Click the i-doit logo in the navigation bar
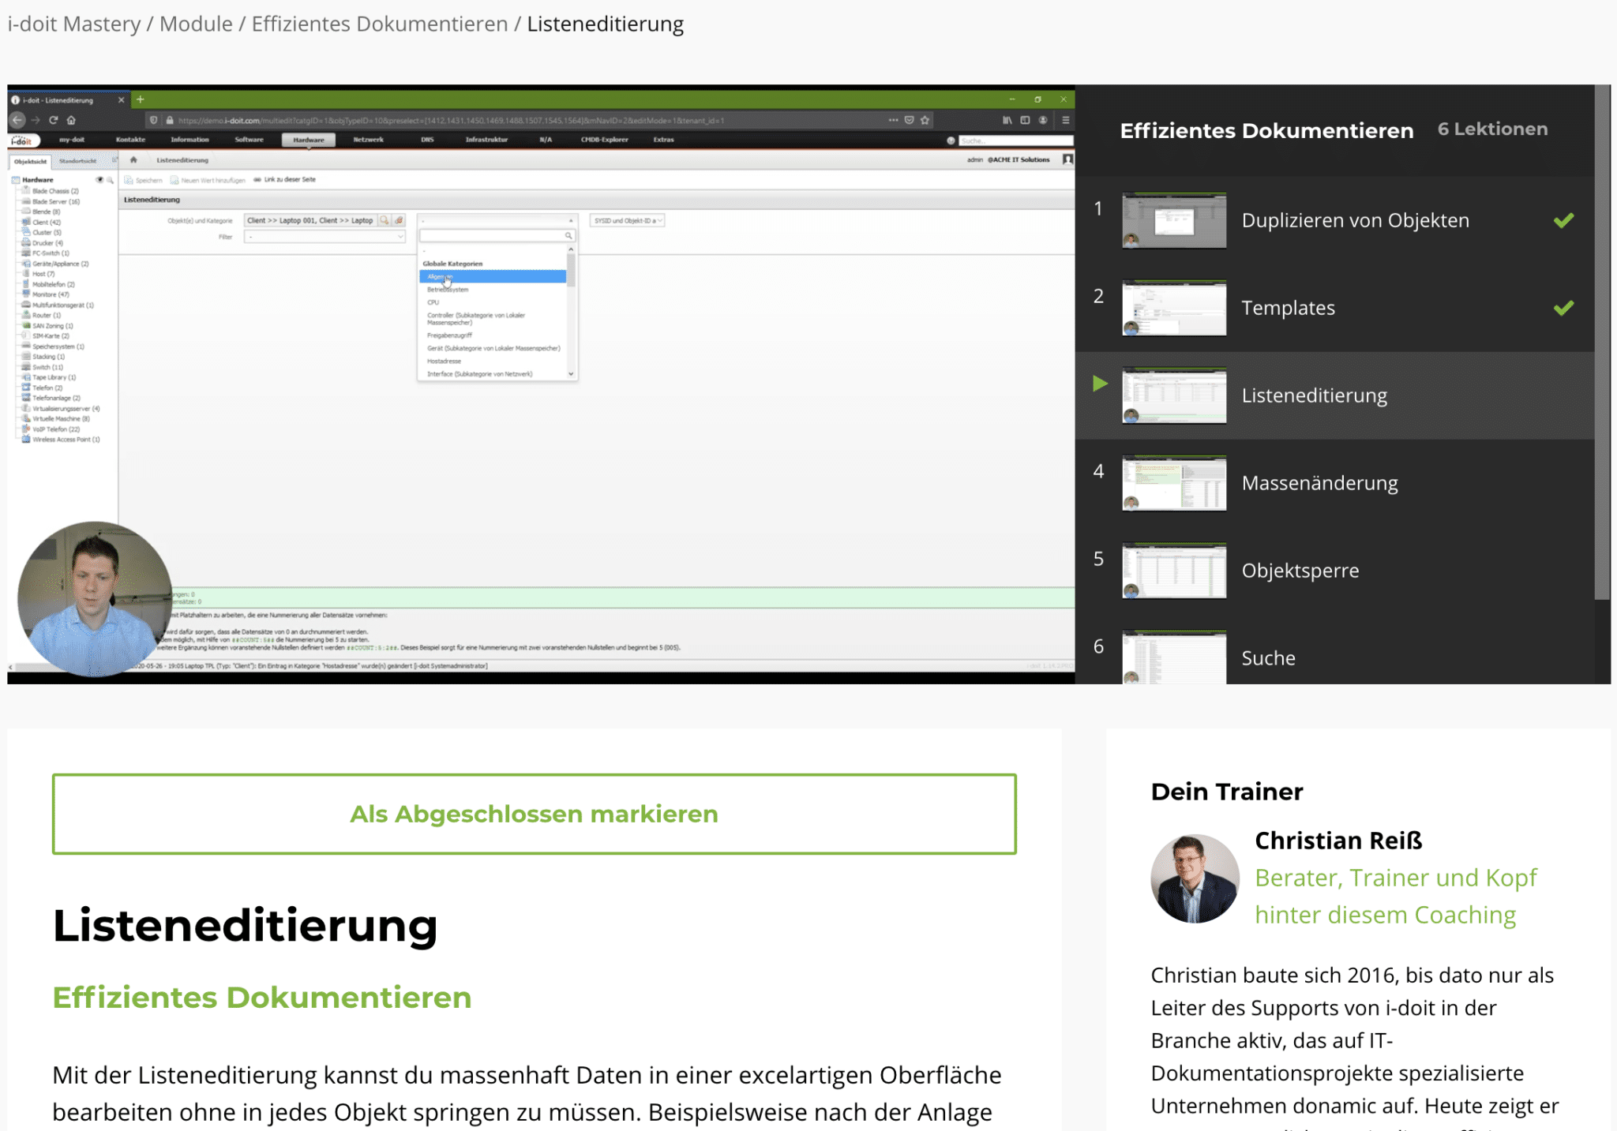This screenshot has height=1131, width=1617. [22, 140]
